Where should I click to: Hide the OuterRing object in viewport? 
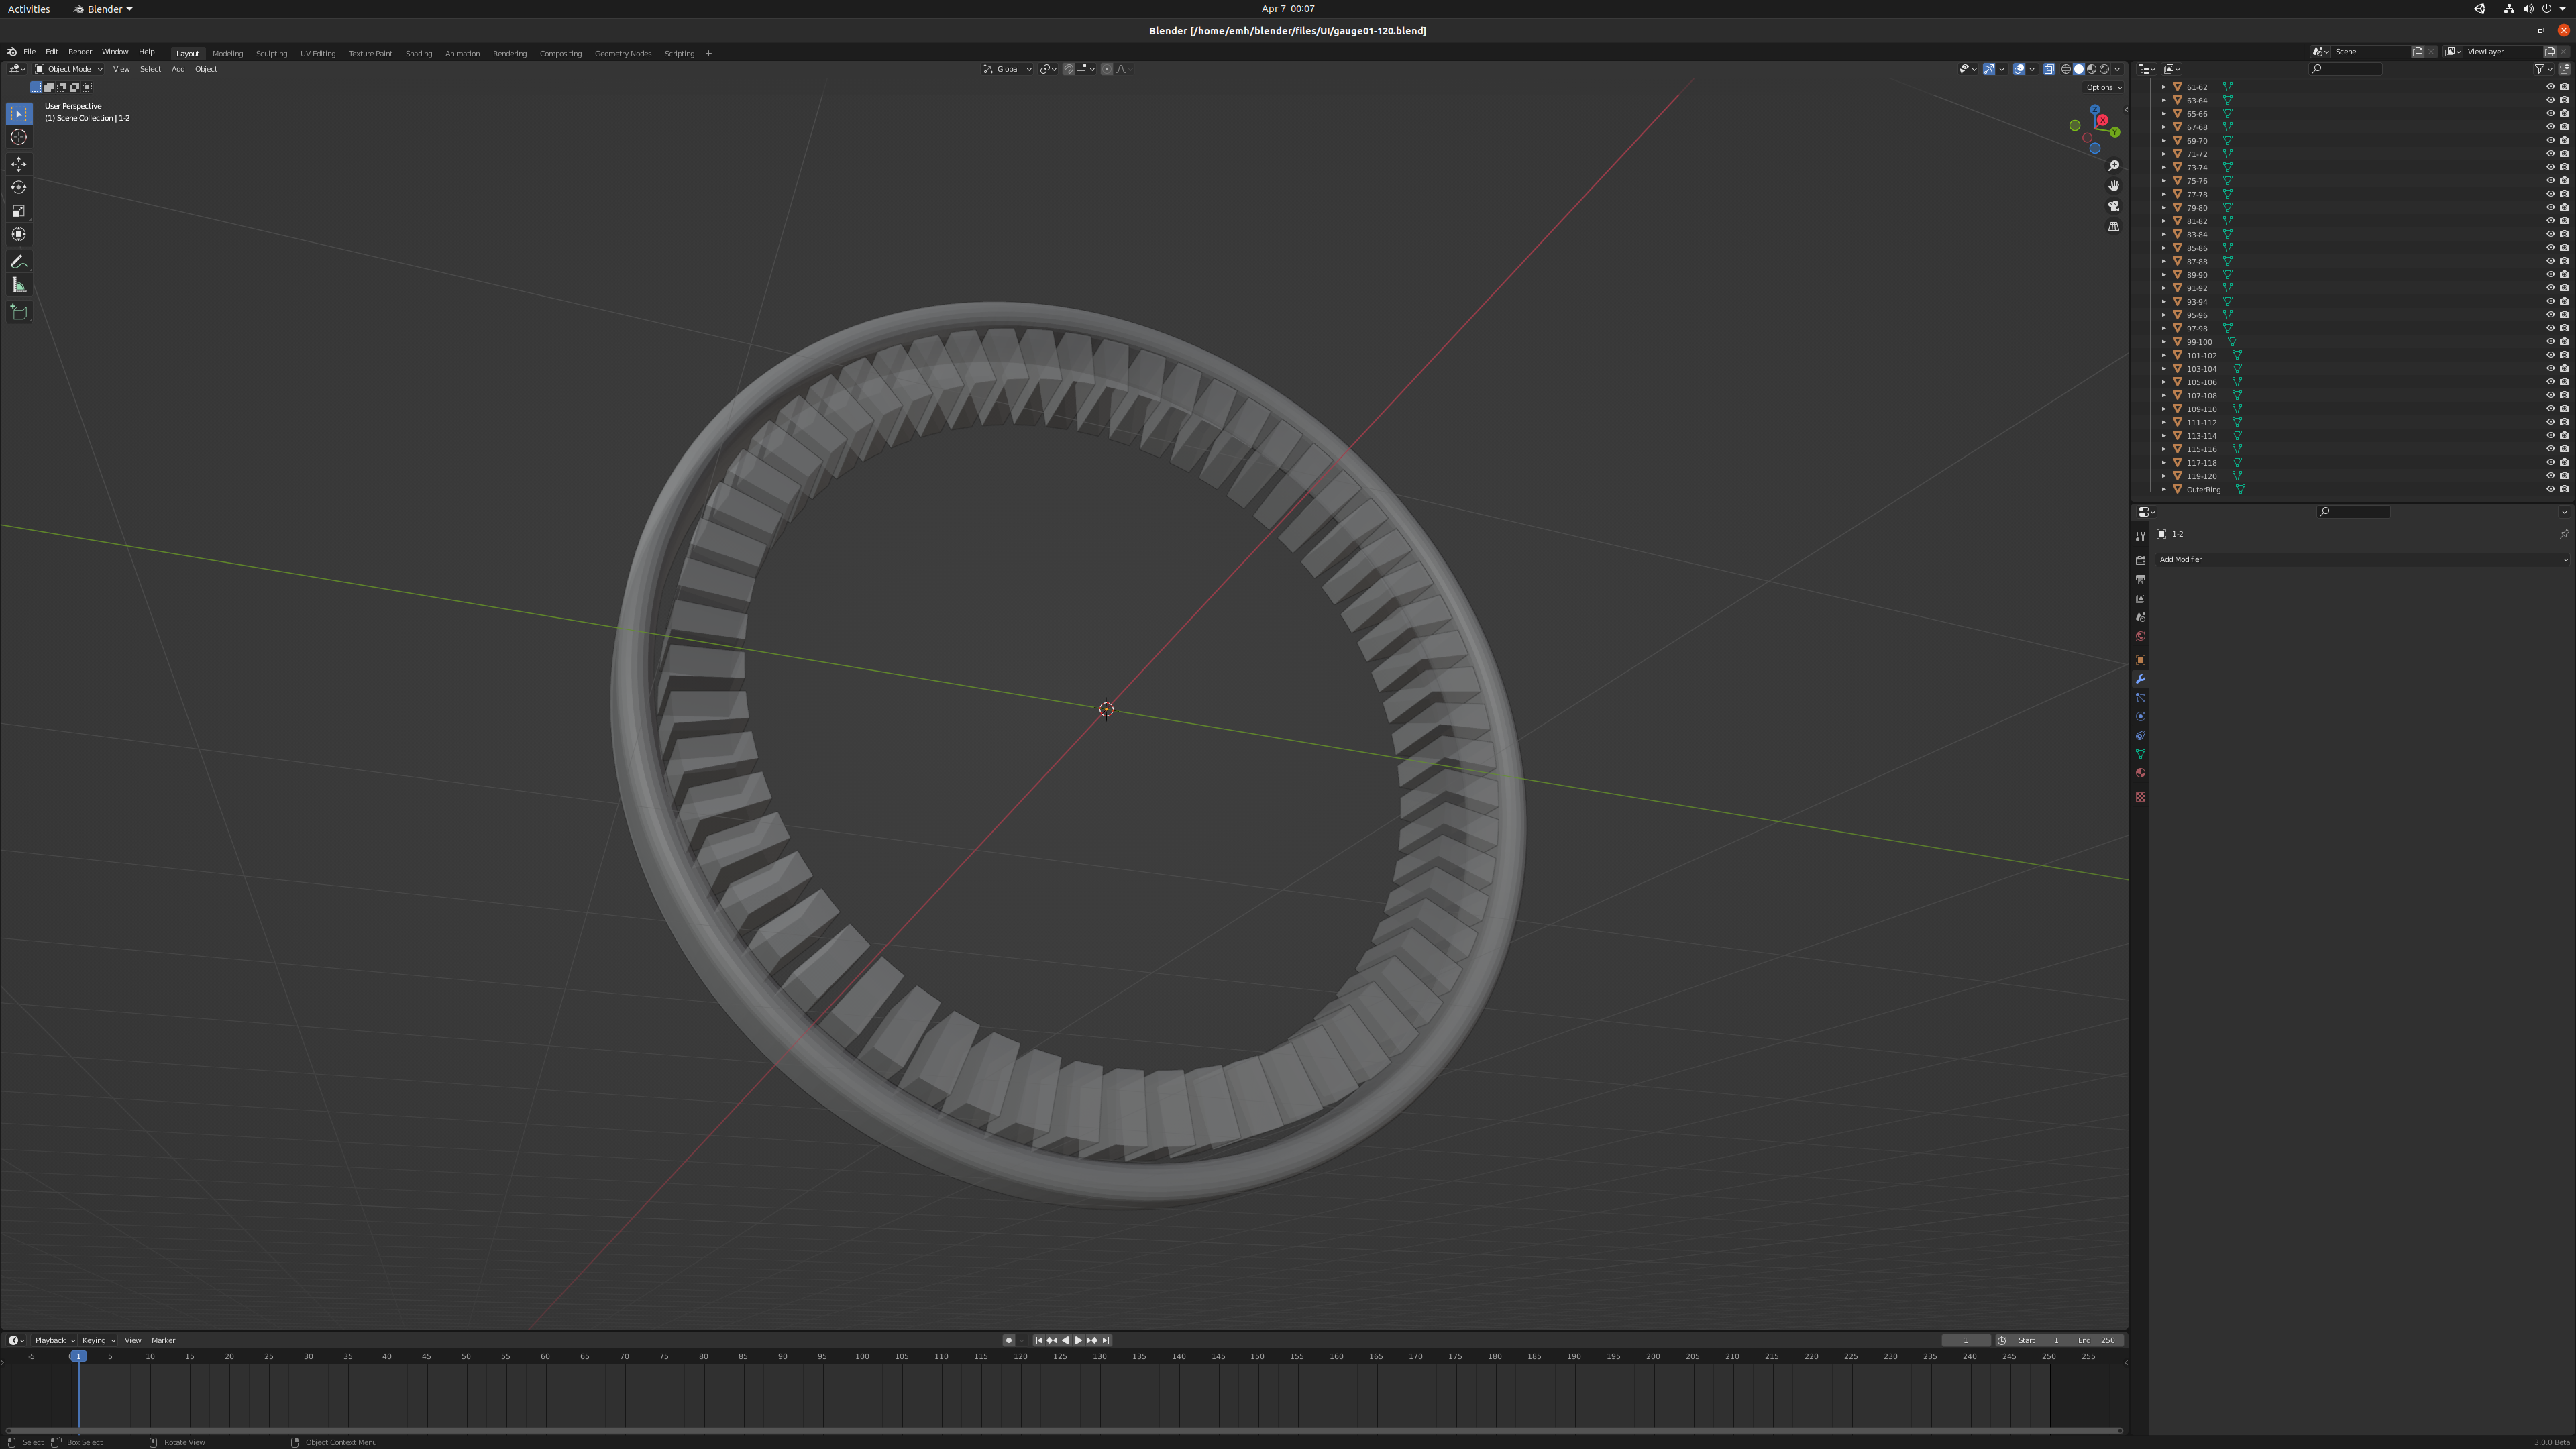coord(2550,490)
